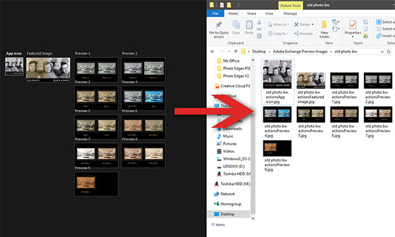Expand the address bar history dropdown
The height and width of the screenshot is (237, 395).
(382, 51)
